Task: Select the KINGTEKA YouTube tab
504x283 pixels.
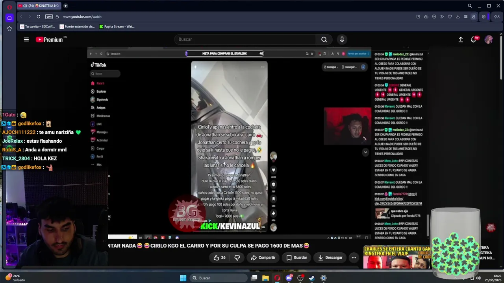Action: (x=39, y=6)
